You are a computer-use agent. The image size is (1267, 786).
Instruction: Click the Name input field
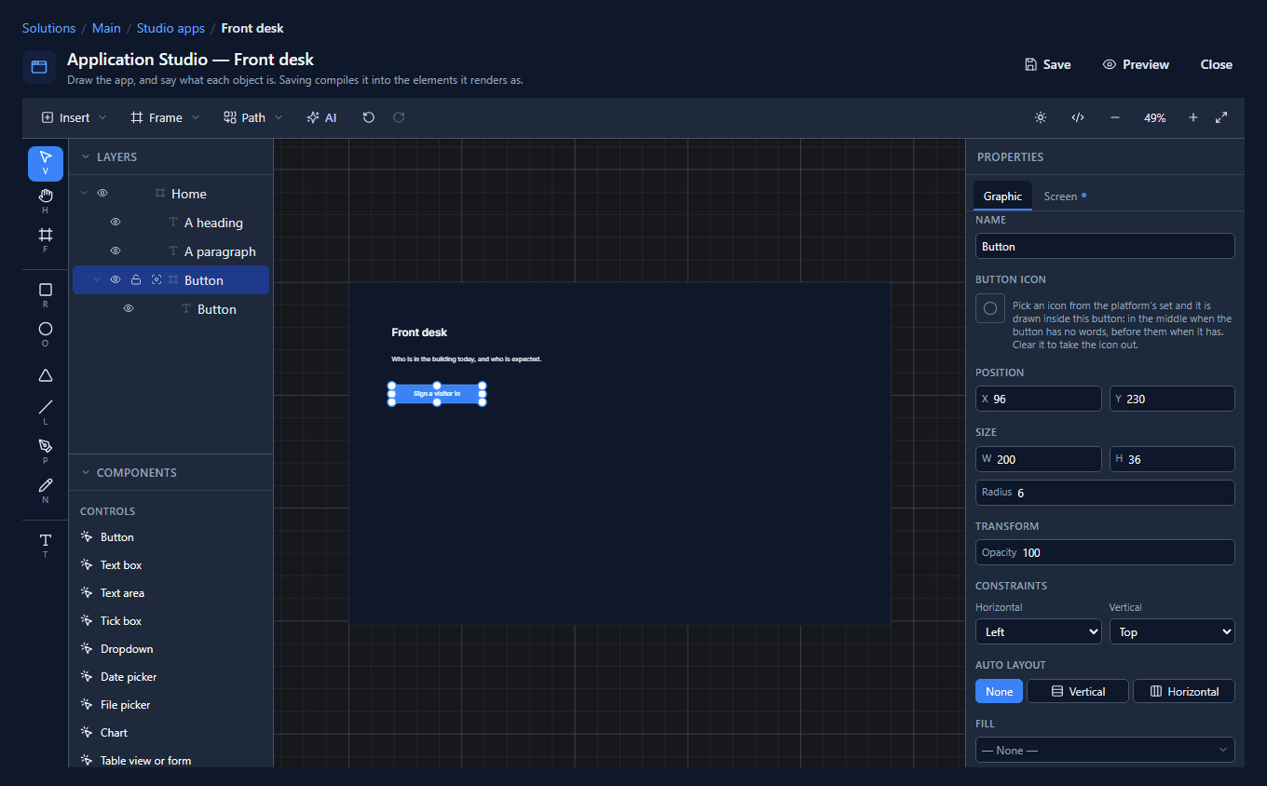tap(1105, 246)
